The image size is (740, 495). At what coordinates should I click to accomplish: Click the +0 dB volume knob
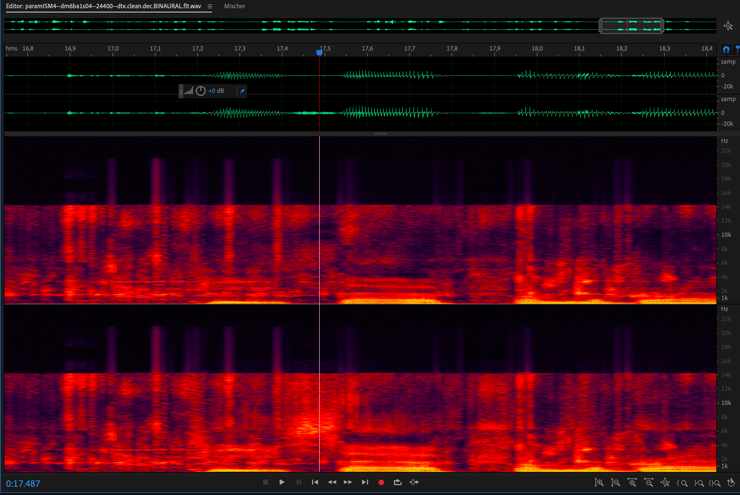click(201, 91)
